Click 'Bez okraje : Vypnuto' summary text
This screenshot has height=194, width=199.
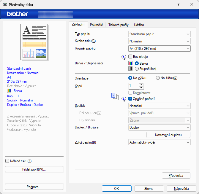coord(22,86)
